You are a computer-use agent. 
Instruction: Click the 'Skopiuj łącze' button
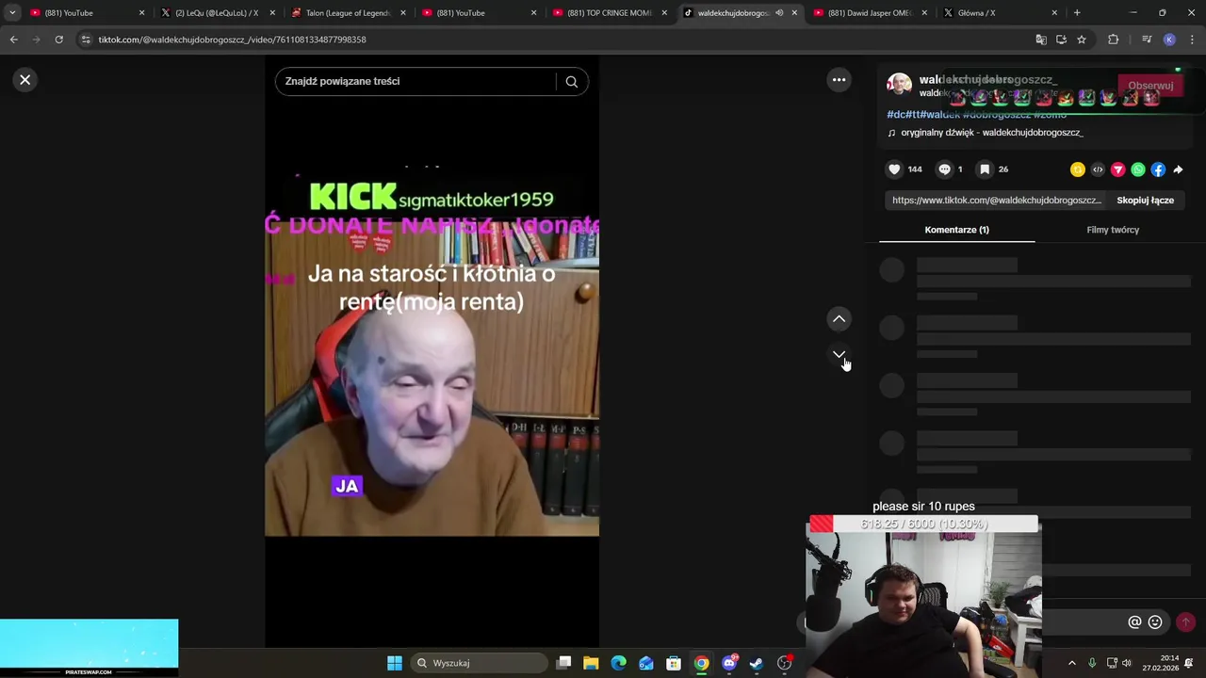coord(1145,200)
